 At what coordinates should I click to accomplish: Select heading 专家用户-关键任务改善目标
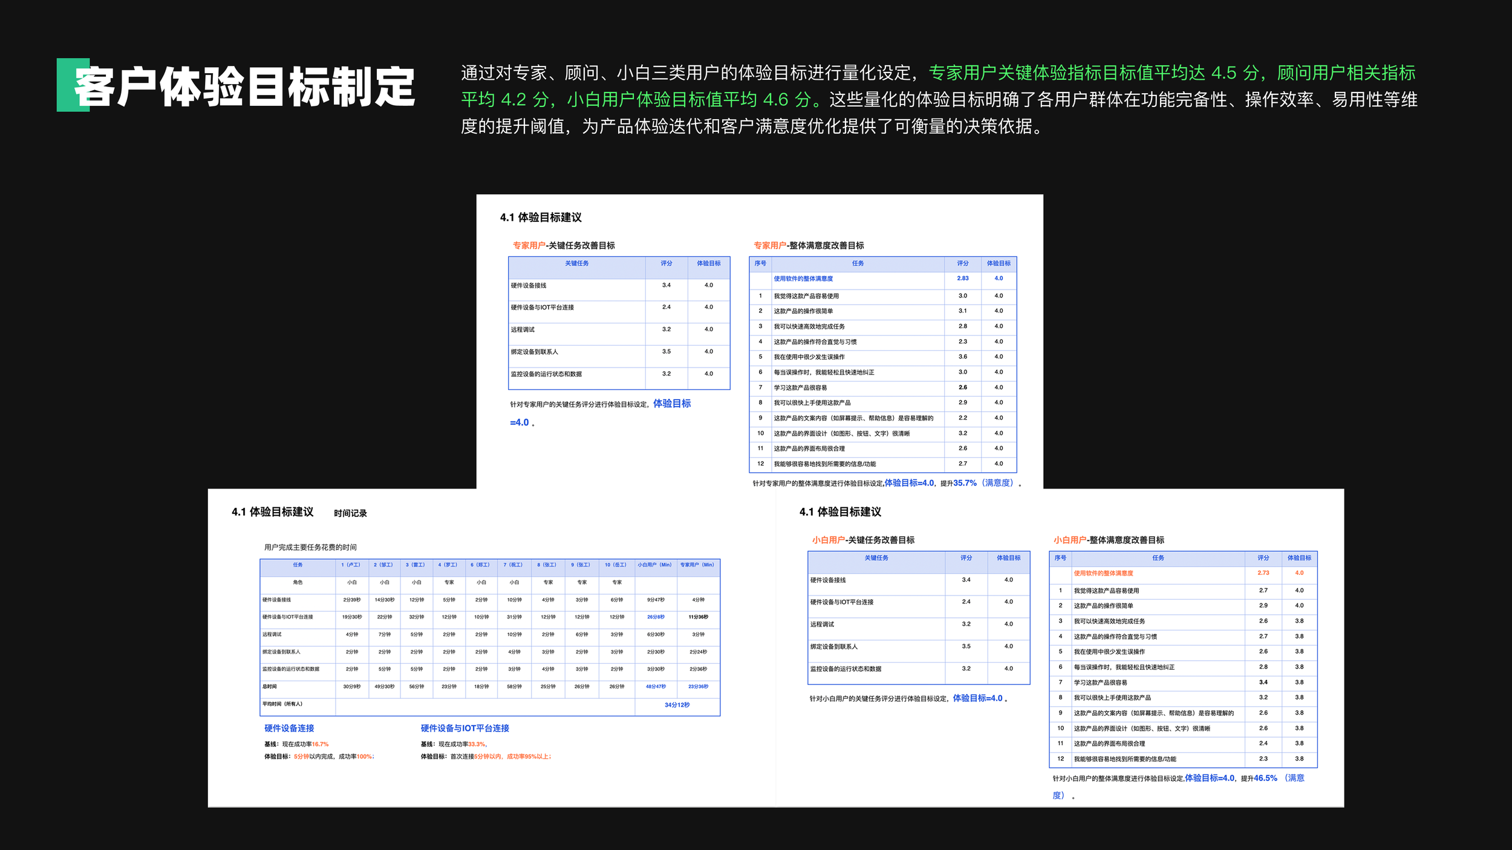click(x=564, y=245)
